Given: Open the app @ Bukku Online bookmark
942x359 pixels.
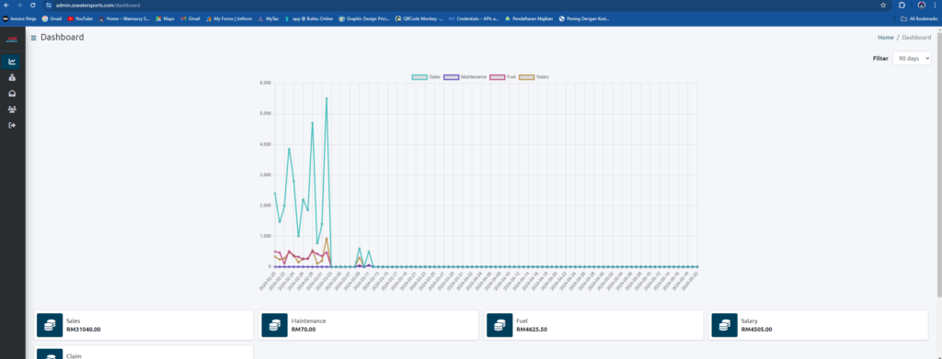Looking at the screenshot, I should click(x=309, y=18).
